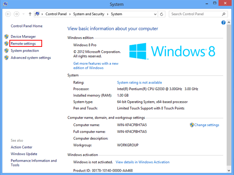Click the 64-bit Operating System value

(x=152, y=102)
